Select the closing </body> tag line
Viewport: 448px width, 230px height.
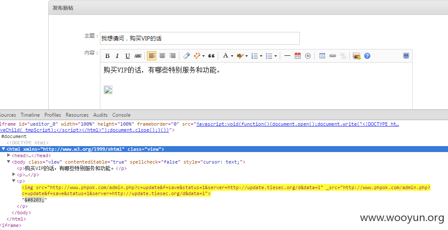(21, 213)
